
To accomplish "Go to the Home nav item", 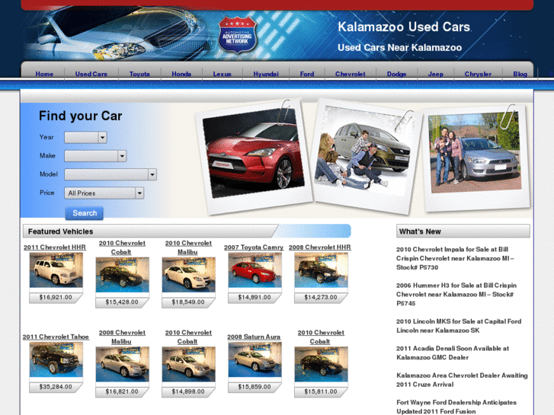I will click(44, 74).
